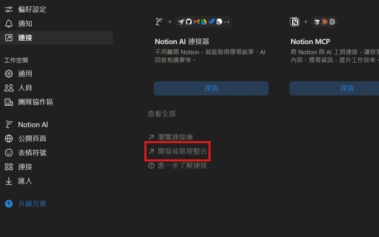Click the 公開頁面 globe icon
The height and width of the screenshot is (237, 379).
point(9,139)
